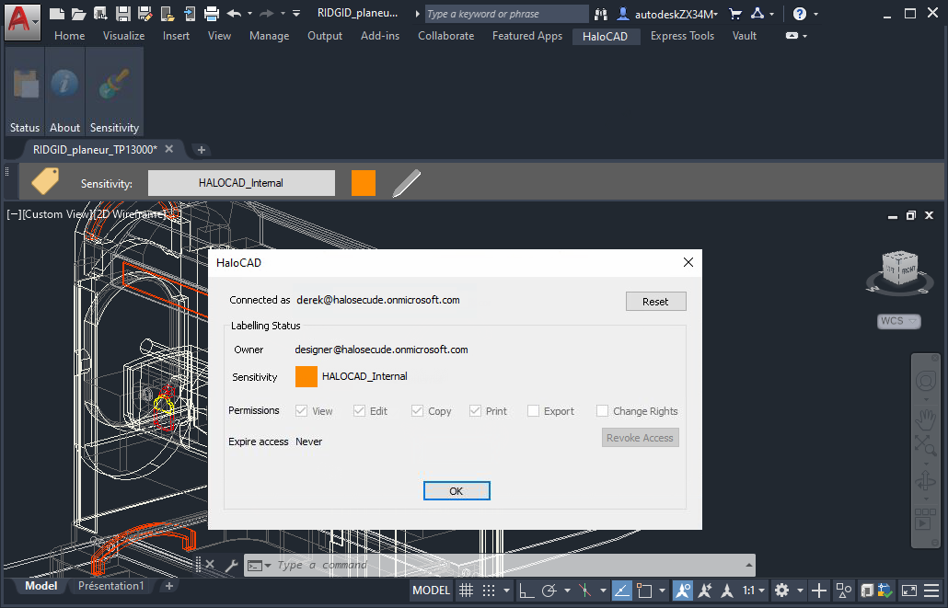The image size is (948, 608).
Task: Select the Status icon in HaloCAD ribbon
Action: 24,87
